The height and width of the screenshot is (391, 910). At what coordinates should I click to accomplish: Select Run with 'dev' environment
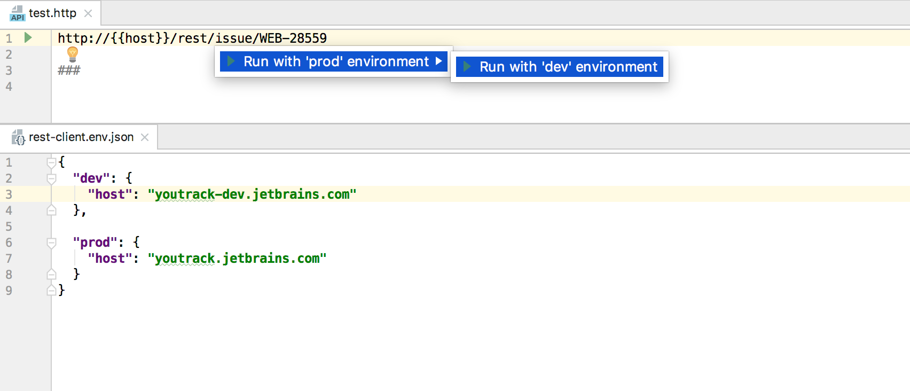click(x=568, y=67)
